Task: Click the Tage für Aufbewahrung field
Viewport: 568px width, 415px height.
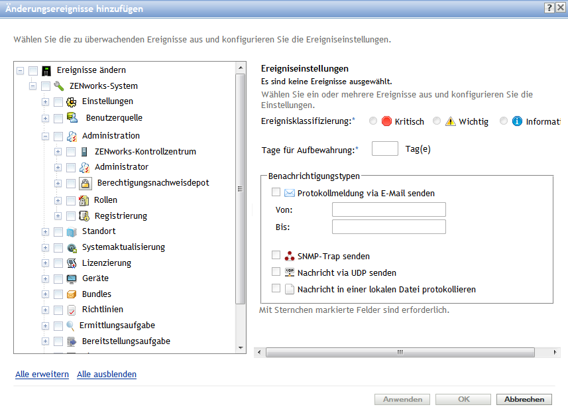Action: [x=384, y=149]
